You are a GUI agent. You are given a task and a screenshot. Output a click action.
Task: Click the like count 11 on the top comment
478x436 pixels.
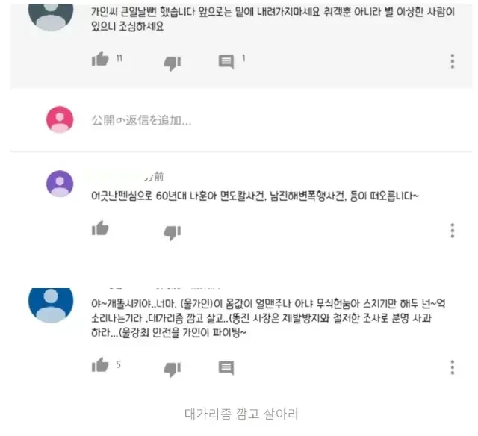(x=119, y=58)
